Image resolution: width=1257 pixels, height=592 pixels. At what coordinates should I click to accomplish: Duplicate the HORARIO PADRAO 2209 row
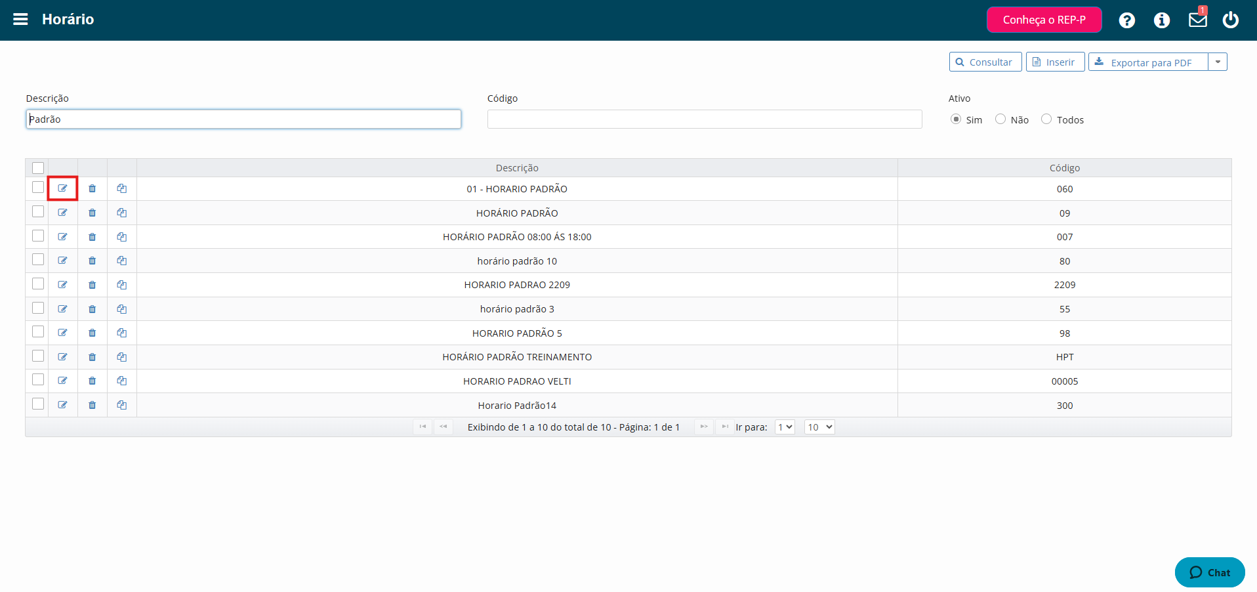point(122,285)
